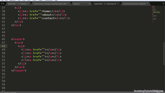Viewport: 165px width, 93px height.
Task: Click unsaved dot on emmet.css tab
Action: tap(89, 4)
